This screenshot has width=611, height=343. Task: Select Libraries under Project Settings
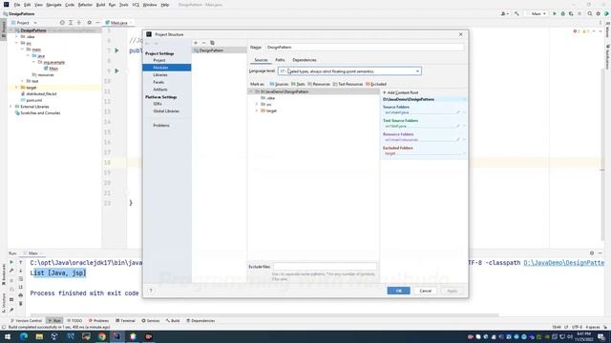click(x=160, y=74)
